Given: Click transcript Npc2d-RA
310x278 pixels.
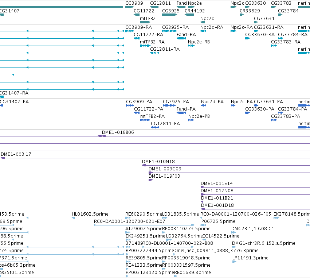Looking at the screenshot, I should pos(212,27).
